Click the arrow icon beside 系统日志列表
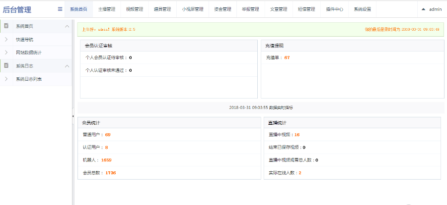Screen dimensions: 447x205 [6, 79]
